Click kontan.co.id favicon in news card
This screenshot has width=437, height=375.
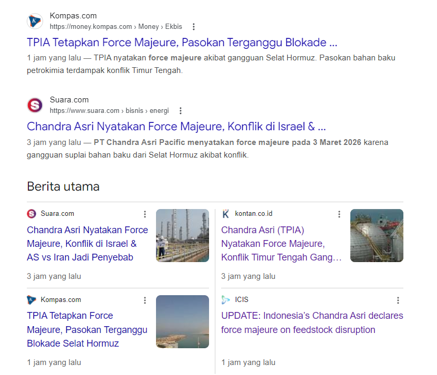click(226, 214)
